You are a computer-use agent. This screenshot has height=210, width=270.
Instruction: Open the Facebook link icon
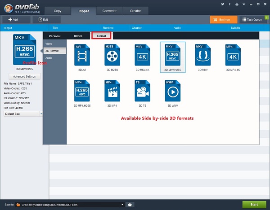coord(229,4)
